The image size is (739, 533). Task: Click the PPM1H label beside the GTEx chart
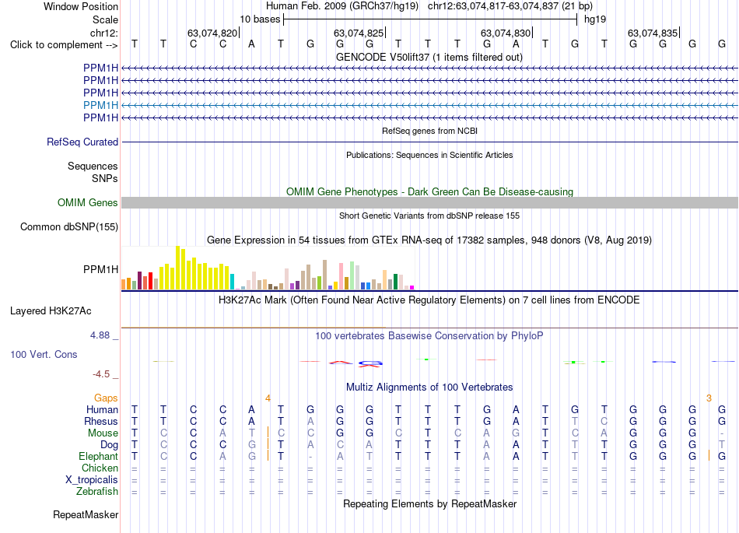tap(100, 269)
